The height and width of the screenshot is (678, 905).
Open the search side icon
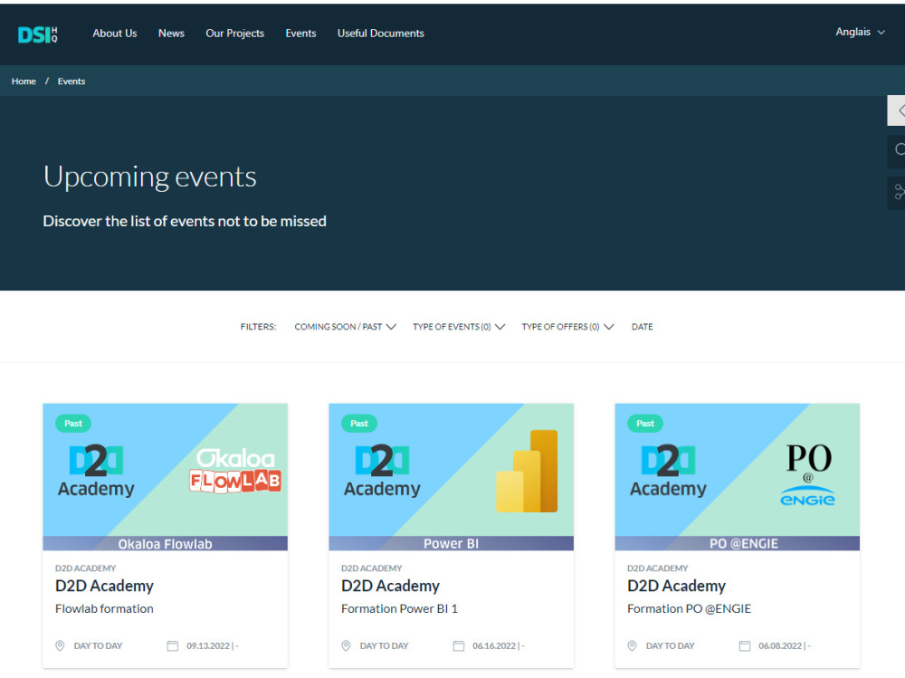(x=896, y=150)
